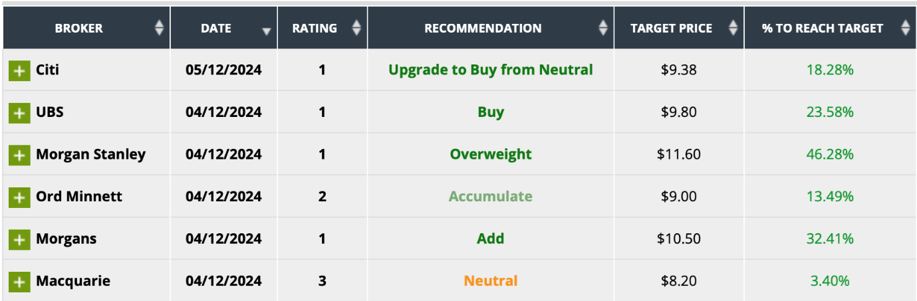Sort by Broker column arrows
The width and height of the screenshot is (917, 301).
[159, 28]
